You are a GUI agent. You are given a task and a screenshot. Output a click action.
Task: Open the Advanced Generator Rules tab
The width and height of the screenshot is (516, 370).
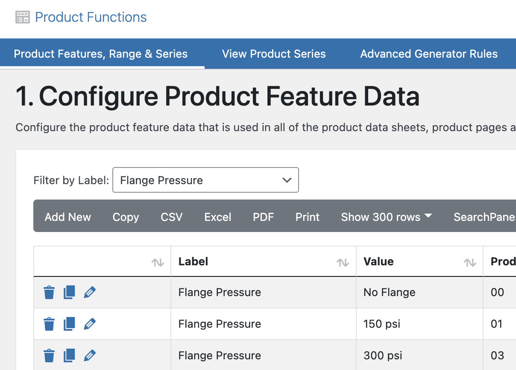(429, 54)
